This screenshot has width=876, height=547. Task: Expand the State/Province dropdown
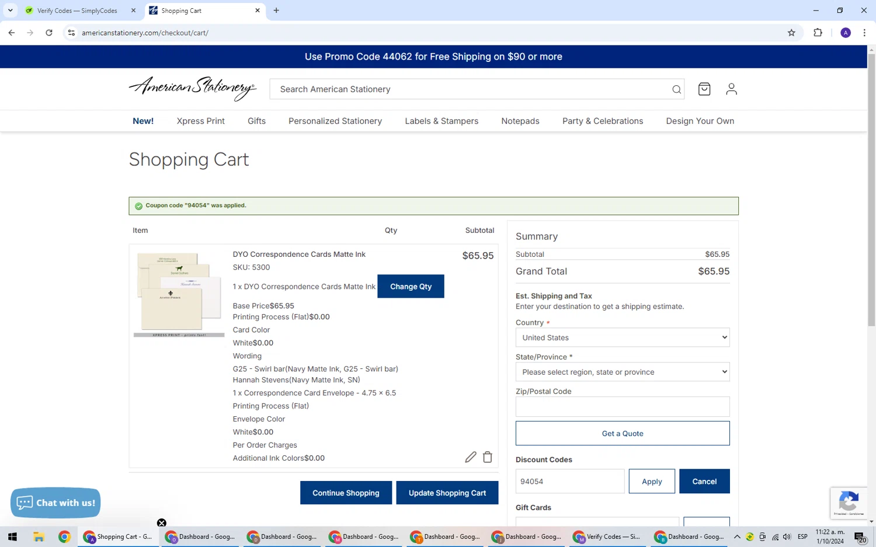(x=623, y=372)
